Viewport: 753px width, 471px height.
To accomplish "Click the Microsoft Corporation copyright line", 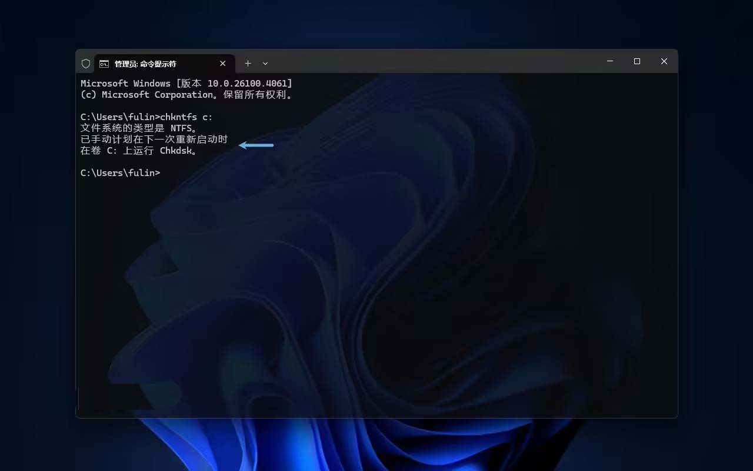I will tap(186, 95).
